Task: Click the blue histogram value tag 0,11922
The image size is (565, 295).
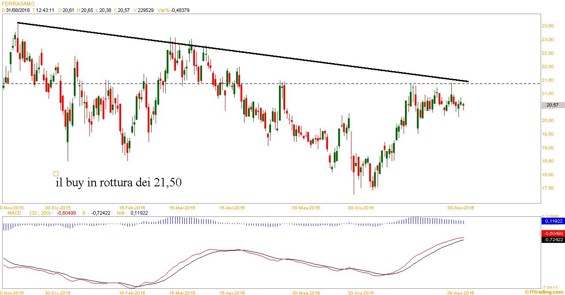Action: point(552,220)
